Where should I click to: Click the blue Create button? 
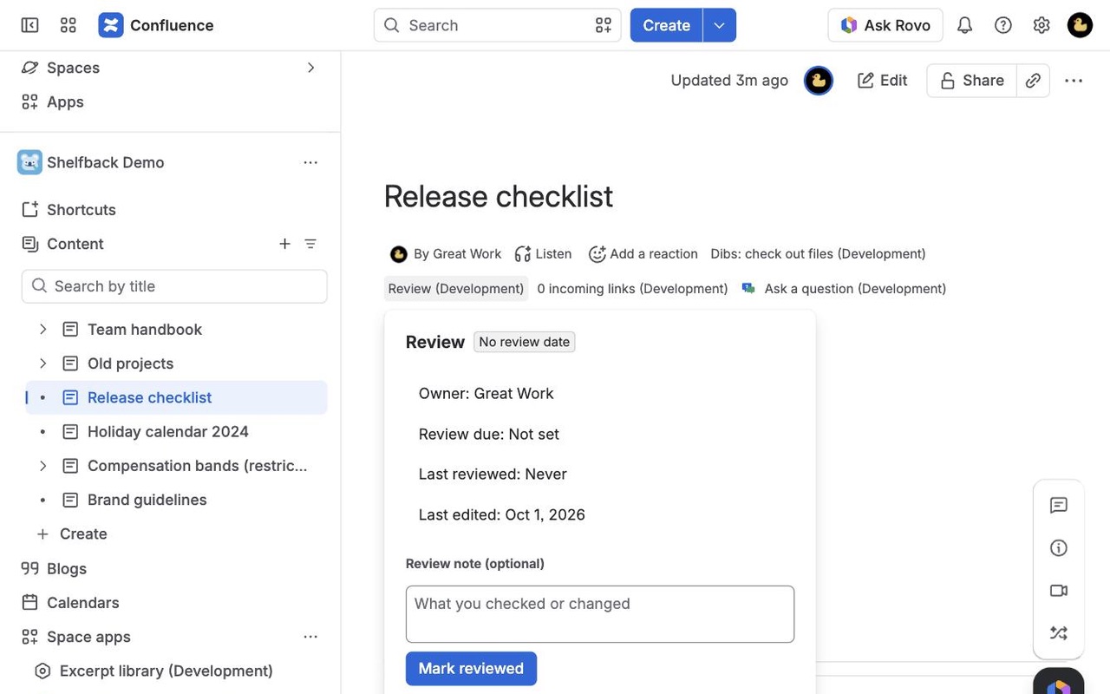(x=666, y=25)
